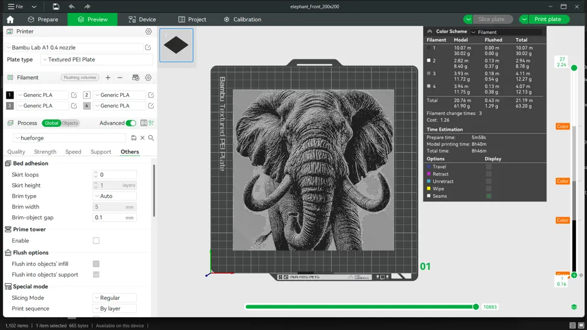Show Retract display checkbox

[x=488, y=174]
